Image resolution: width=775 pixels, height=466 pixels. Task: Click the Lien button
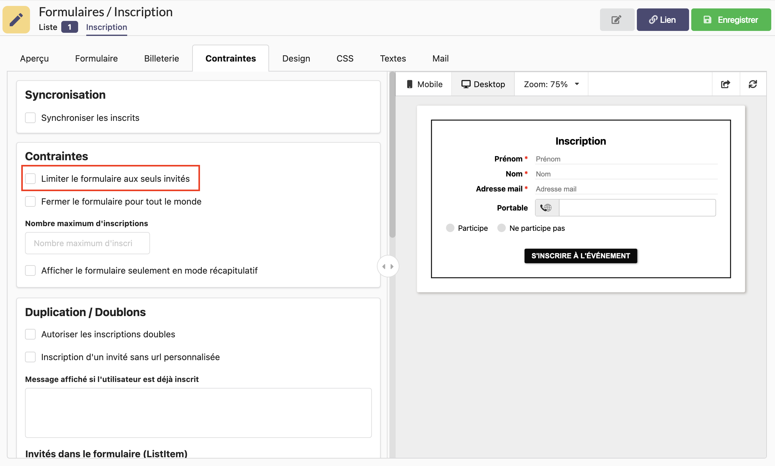click(x=662, y=20)
